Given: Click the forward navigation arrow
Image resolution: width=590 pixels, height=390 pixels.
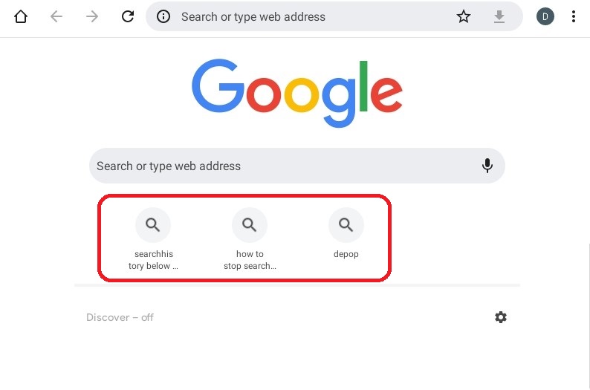Looking at the screenshot, I should tap(92, 16).
